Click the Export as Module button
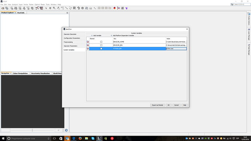 (x=158, y=105)
